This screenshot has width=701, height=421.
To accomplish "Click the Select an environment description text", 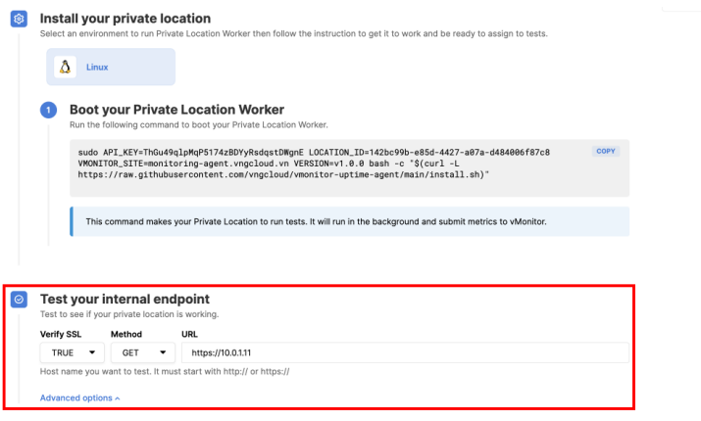I will click(x=294, y=33).
